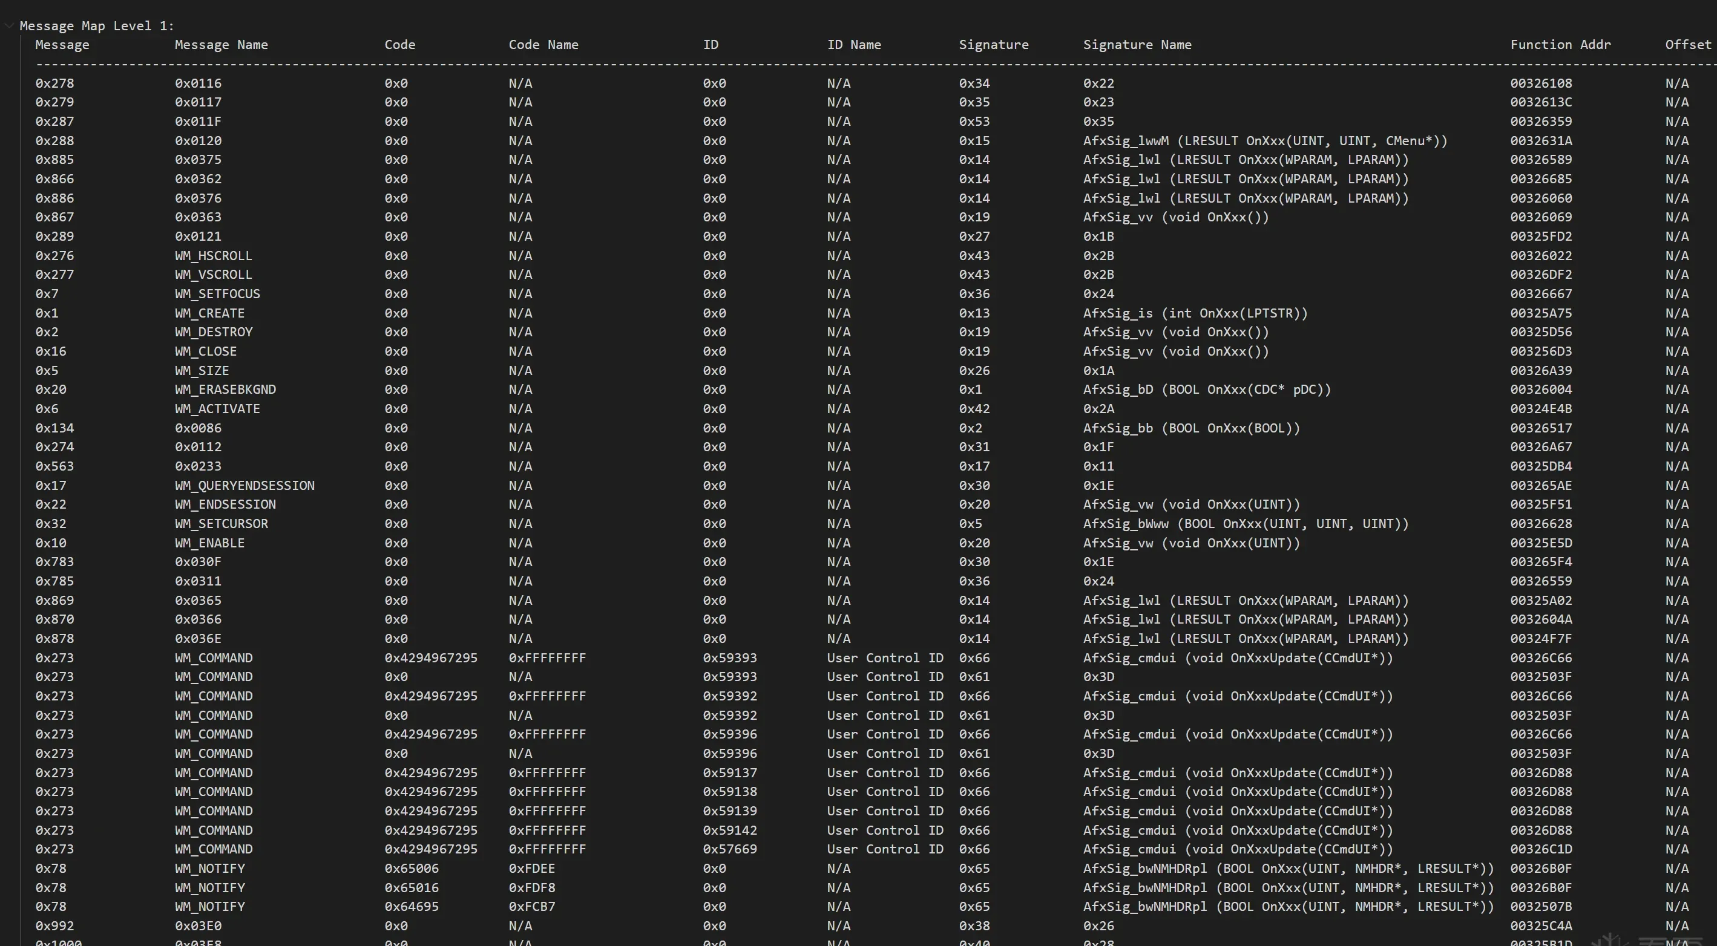Click function address 00325C4A
Screen dimensions: 1717x946
click(x=1541, y=926)
